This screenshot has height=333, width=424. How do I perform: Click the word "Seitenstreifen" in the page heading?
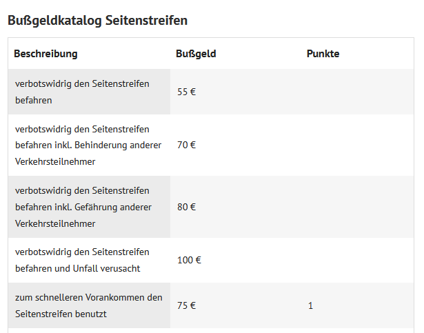tap(146, 21)
